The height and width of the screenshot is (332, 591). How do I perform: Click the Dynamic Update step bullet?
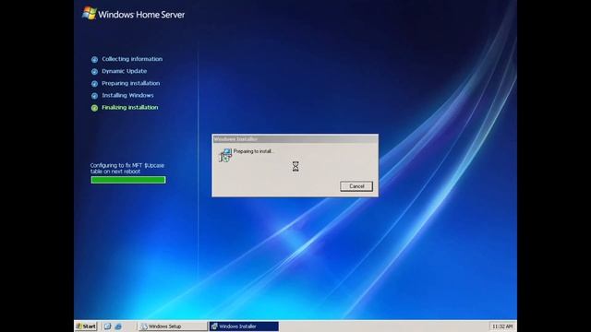point(94,72)
